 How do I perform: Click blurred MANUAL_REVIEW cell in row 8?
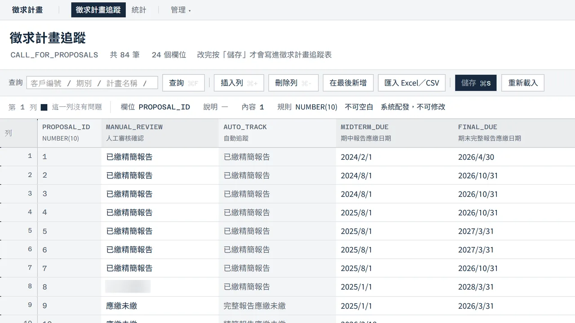(x=160, y=286)
